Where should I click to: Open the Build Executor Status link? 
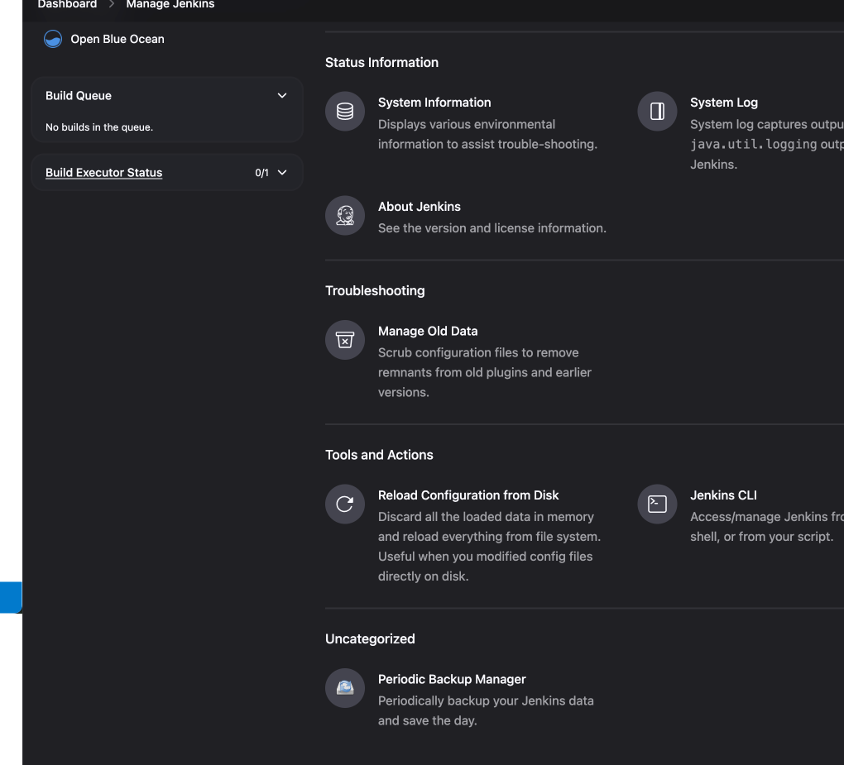(x=103, y=173)
